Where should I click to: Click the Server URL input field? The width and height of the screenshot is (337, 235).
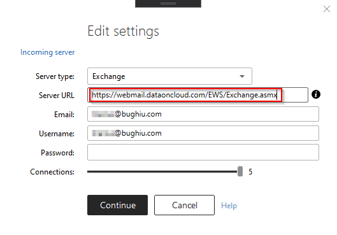(197, 95)
